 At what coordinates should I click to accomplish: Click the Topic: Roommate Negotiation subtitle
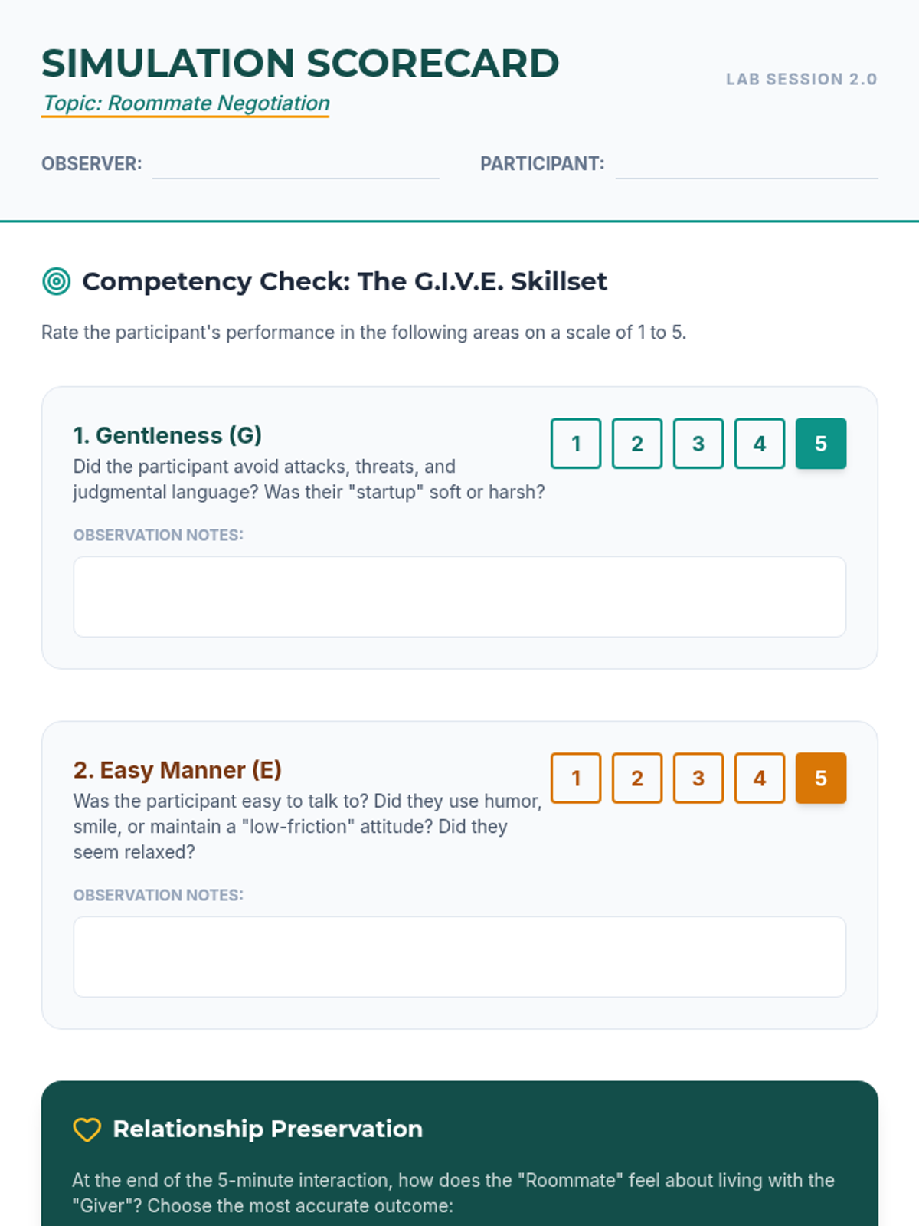click(x=185, y=103)
